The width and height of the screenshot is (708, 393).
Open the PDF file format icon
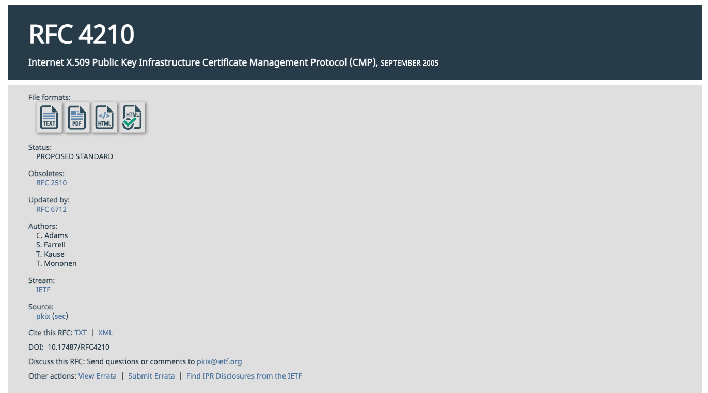click(x=77, y=117)
